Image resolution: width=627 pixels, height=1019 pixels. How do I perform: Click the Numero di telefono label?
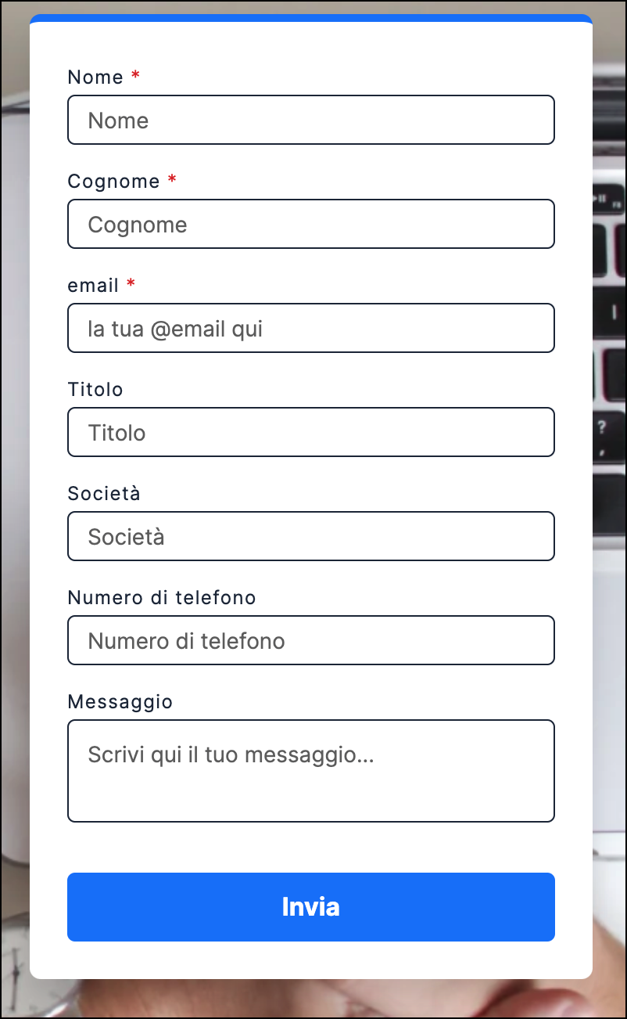tap(161, 597)
